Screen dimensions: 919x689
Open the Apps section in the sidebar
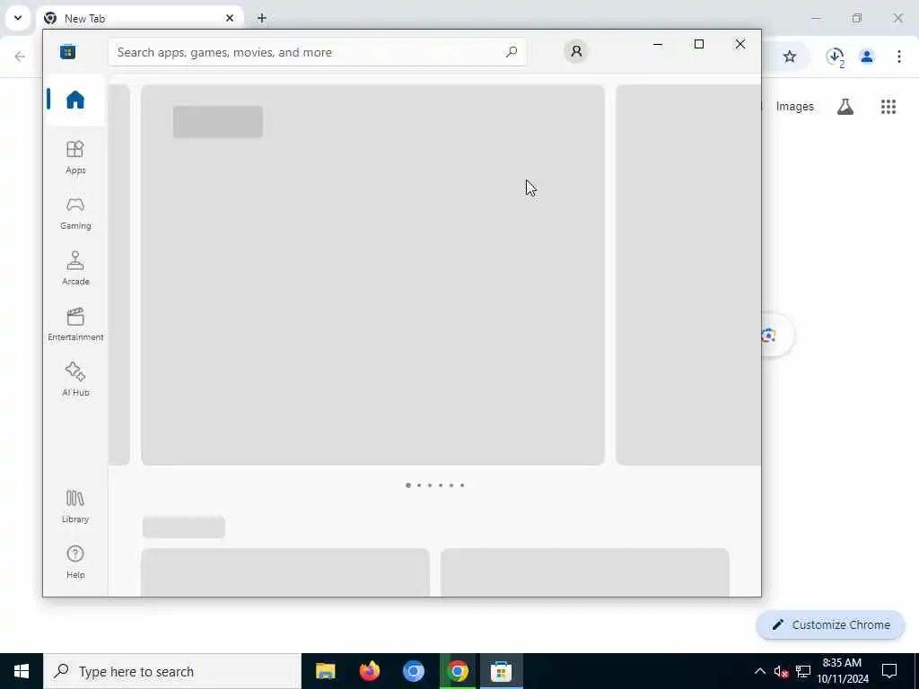coord(75,157)
